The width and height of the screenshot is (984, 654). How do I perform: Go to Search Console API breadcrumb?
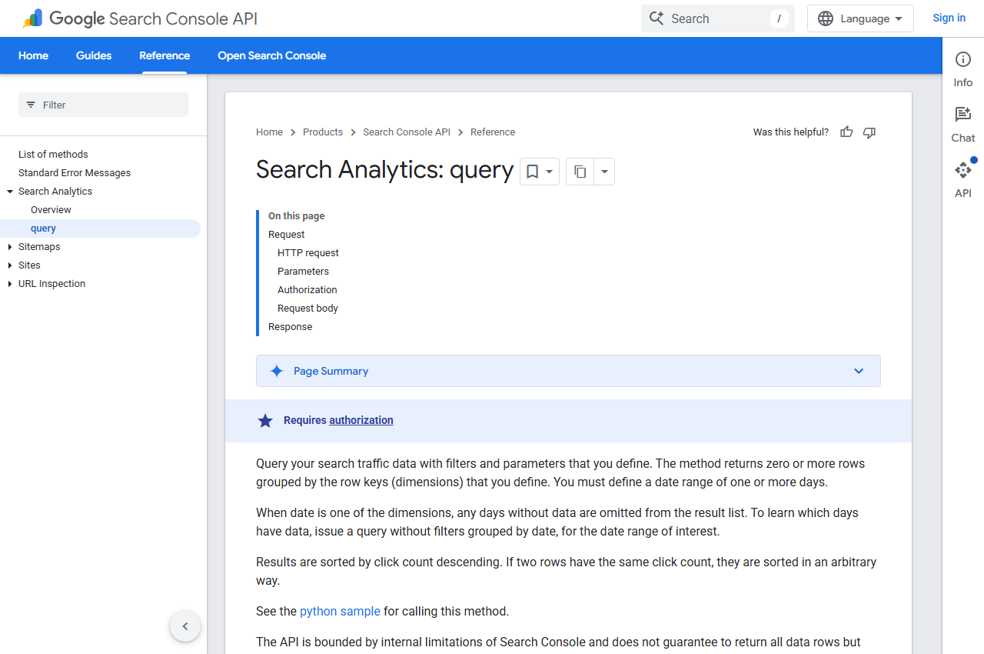[x=407, y=132]
